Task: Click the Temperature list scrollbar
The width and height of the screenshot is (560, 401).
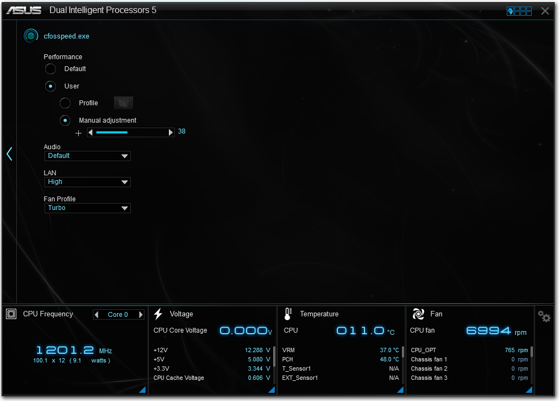Action: point(403,352)
